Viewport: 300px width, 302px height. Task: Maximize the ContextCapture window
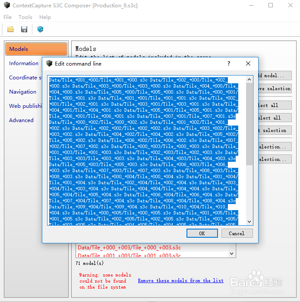[271, 5]
